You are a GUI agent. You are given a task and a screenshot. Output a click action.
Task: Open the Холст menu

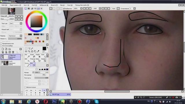coord(26,5)
